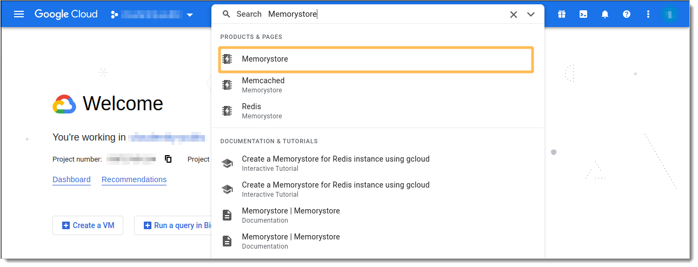
Task: Collapse the search results chevron
Action: [x=531, y=15]
